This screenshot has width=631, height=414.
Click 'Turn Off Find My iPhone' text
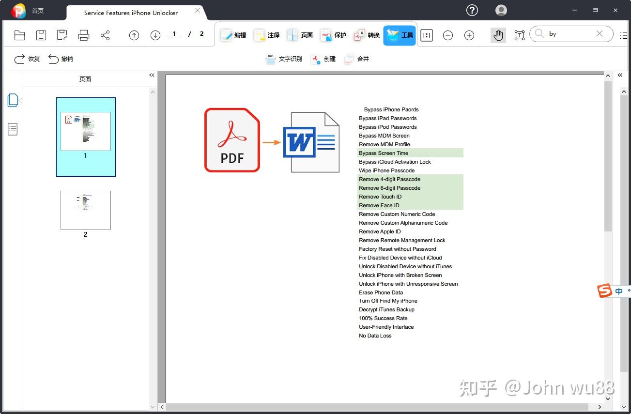[x=388, y=301]
